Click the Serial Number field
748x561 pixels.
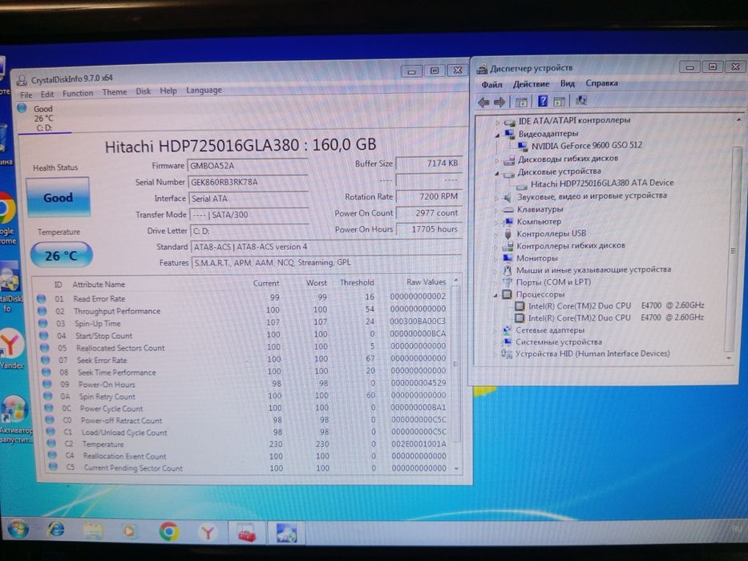point(247,182)
